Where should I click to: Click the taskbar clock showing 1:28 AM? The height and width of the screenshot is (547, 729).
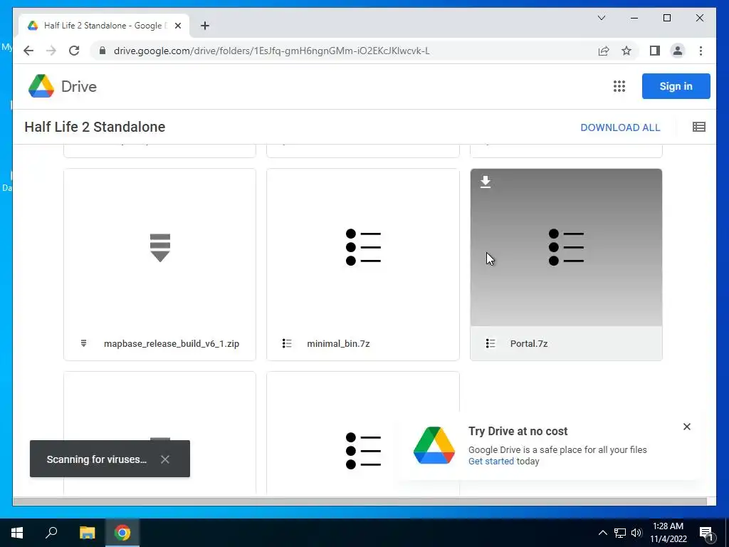[668, 533]
